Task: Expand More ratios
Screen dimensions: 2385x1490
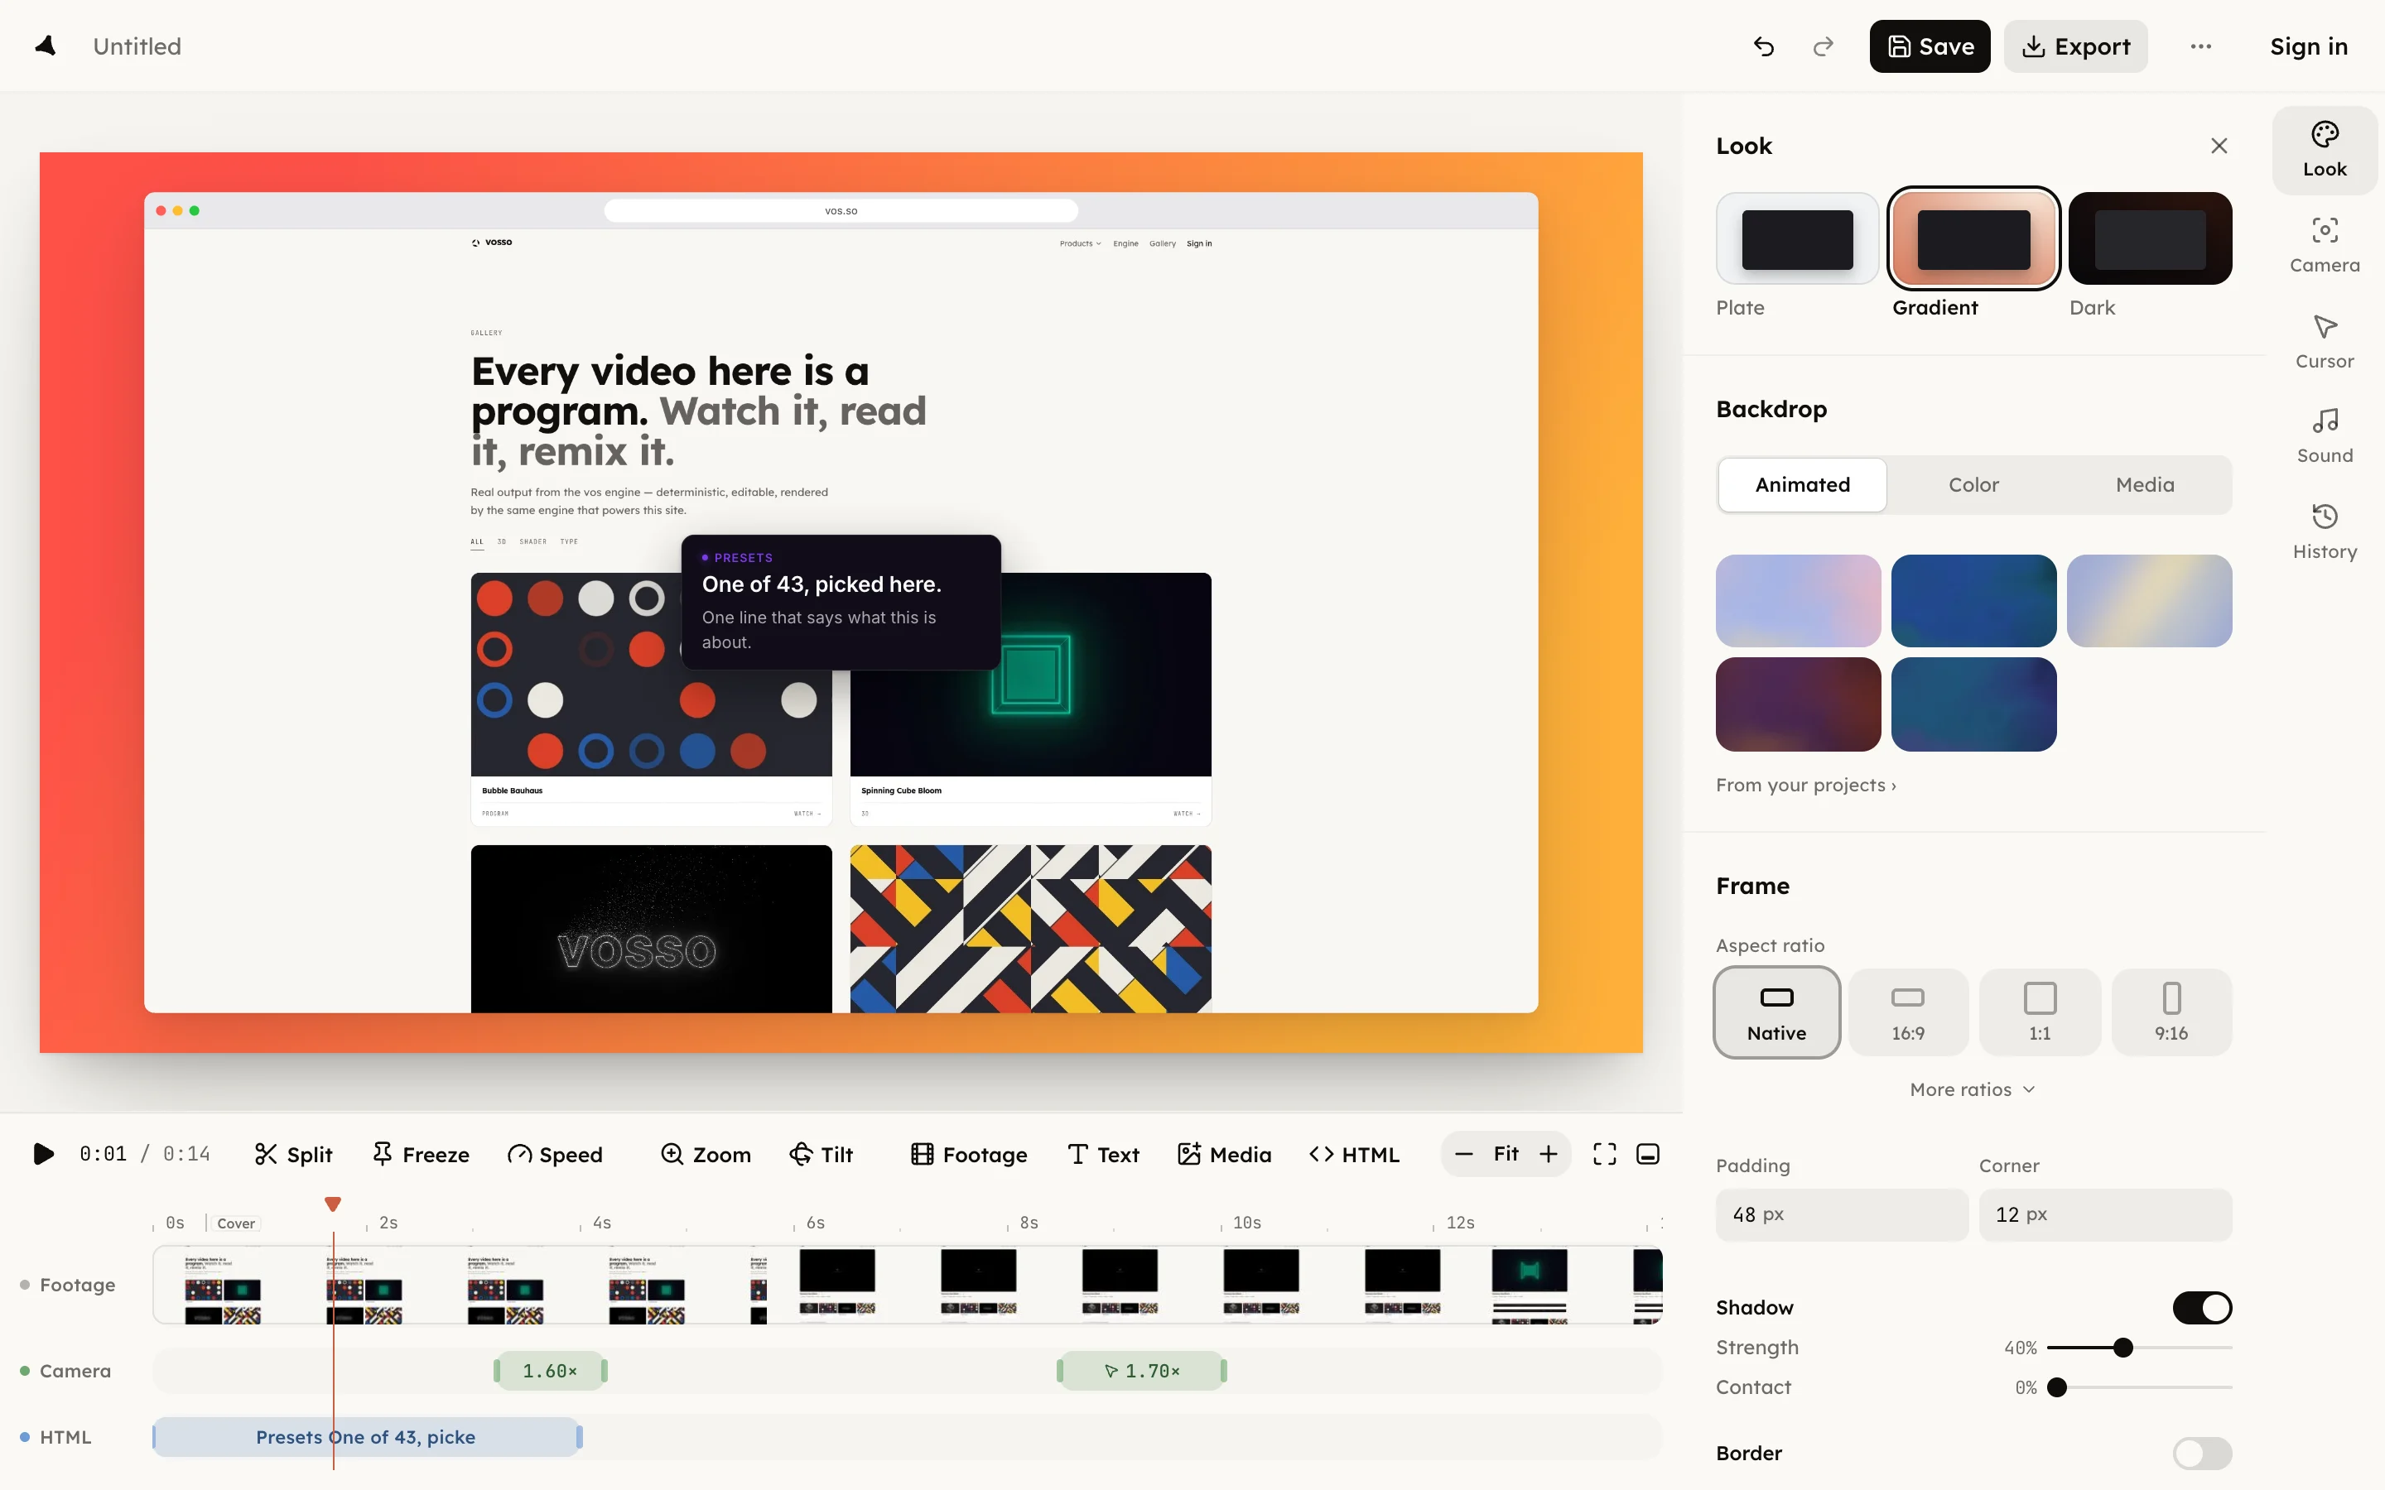Action: pos(1973,1089)
